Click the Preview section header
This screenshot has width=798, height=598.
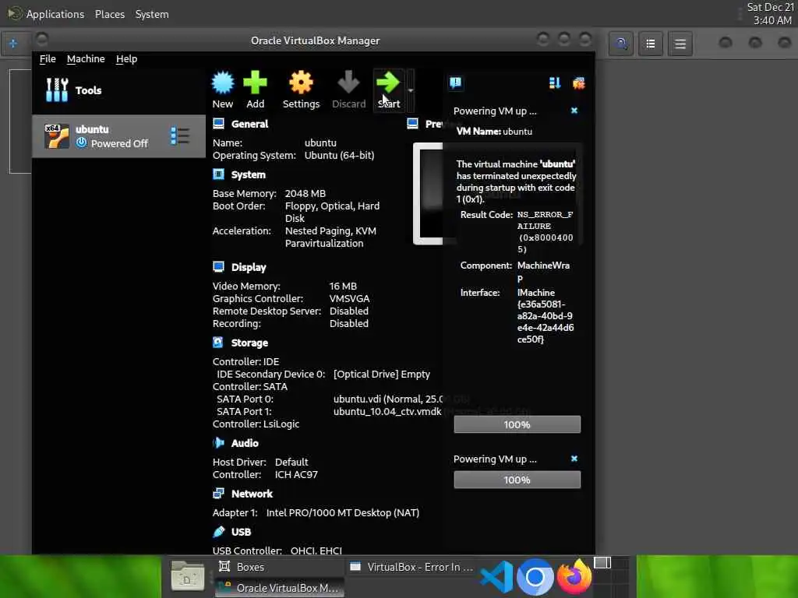click(434, 124)
